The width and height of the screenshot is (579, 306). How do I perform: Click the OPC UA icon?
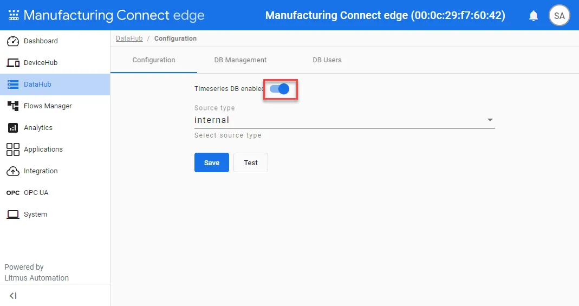(x=13, y=193)
